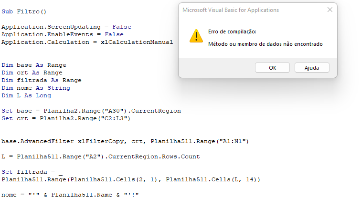This screenshot has height=198, width=361.
Task: Close the Microsoft Visual Basic error dialog
Action: [x=329, y=10]
